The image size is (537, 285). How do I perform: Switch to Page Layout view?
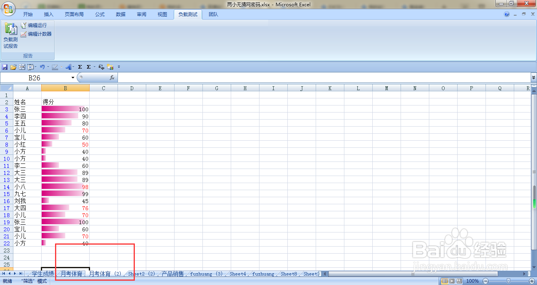452,281
